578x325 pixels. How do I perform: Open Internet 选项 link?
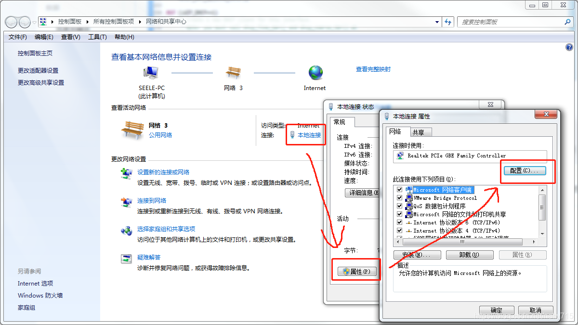36,284
